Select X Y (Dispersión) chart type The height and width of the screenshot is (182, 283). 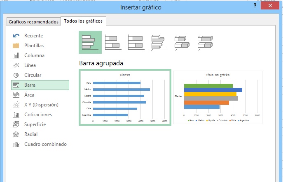[41, 105]
